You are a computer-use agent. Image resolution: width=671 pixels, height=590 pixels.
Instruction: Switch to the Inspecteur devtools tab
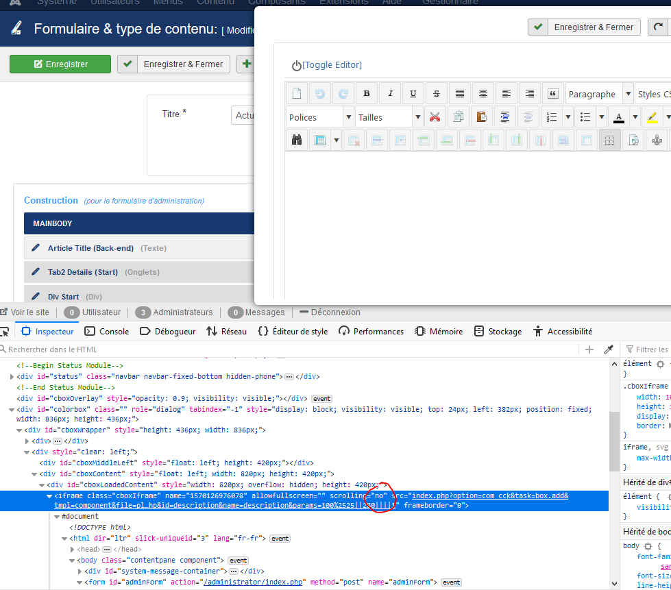click(x=47, y=332)
